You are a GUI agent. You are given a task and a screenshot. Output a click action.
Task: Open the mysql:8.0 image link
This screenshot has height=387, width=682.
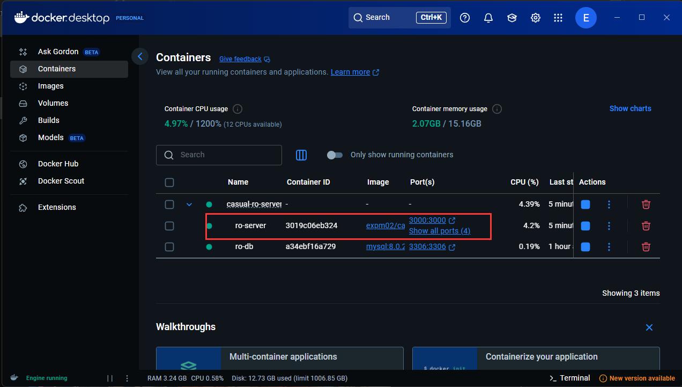(x=386, y=247)
